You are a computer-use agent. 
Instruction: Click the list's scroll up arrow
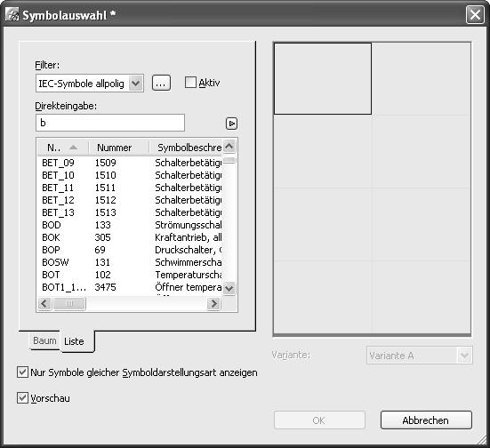pyautogui.click(x=229, y=146)
